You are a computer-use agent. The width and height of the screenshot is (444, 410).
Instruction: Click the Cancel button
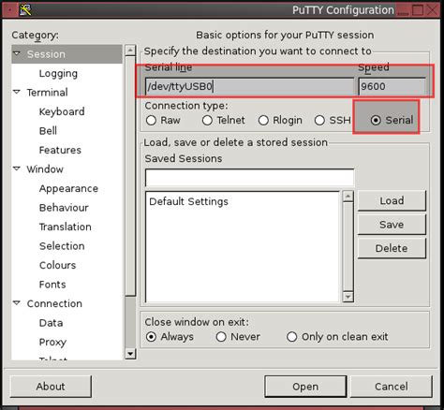(x=392, y=387)
